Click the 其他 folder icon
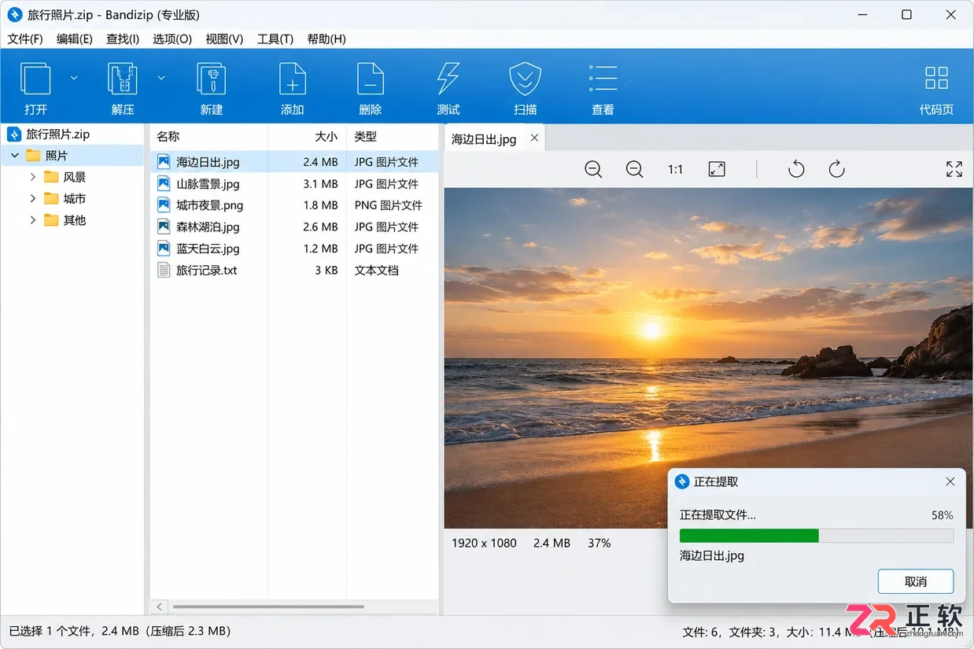The height and width of the screenshot is (649, 974). pyautogui.click(x=52, y=220)
